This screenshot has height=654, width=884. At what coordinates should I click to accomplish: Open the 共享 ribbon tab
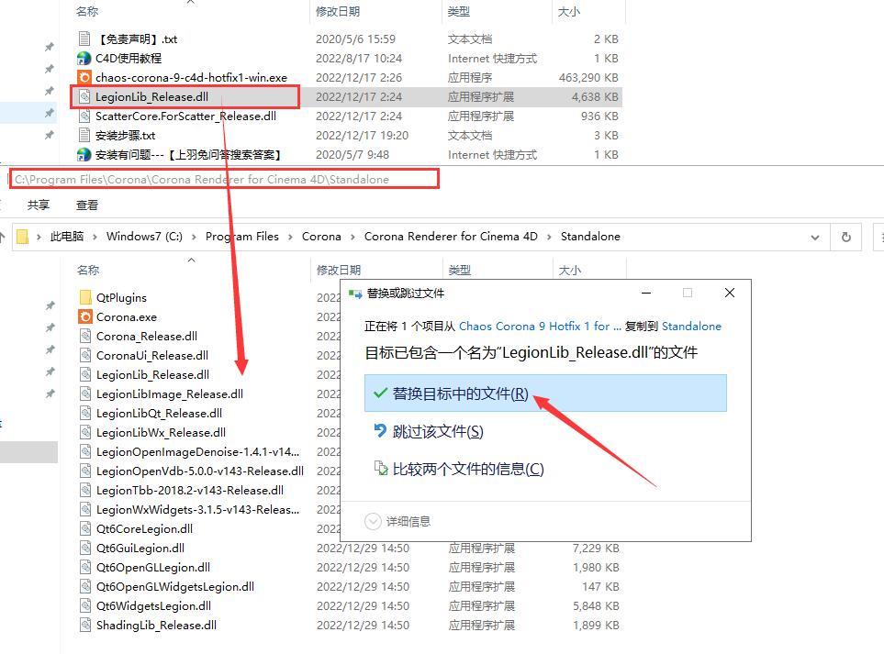pyautogui.click(x=39, y=205)
